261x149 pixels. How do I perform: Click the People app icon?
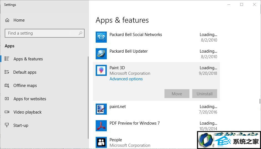101,143
